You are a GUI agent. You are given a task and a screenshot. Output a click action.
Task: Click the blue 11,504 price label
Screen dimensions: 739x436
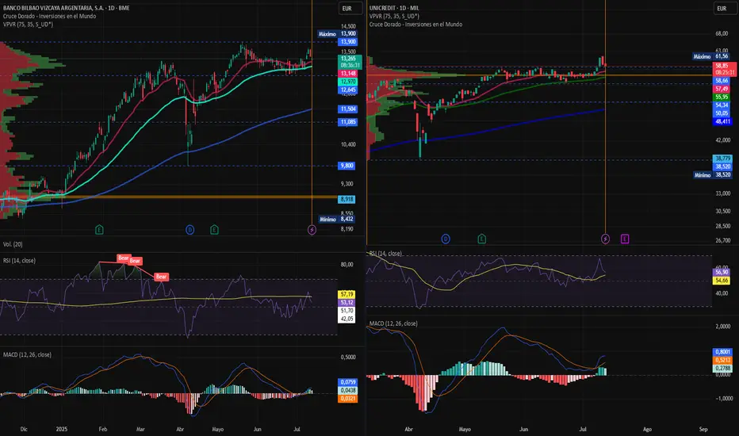click(x=348, y=109)
